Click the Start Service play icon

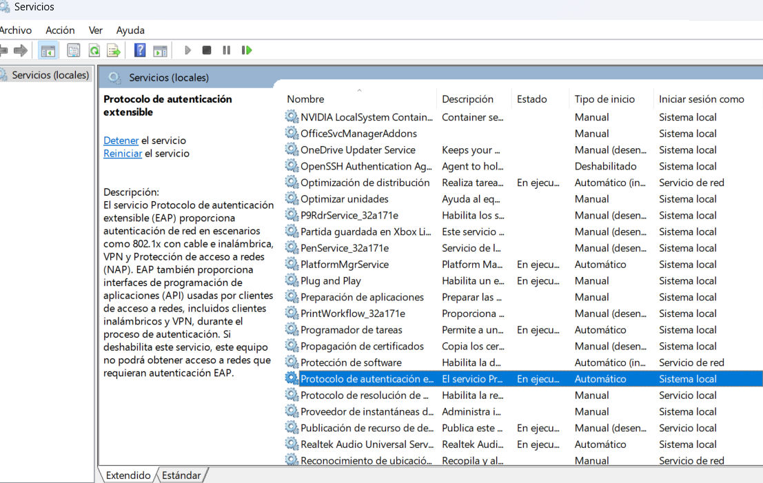click(x=188, y=50)
